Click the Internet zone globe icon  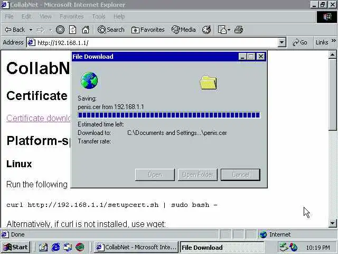pyautogui.click(x=263, y=234)
